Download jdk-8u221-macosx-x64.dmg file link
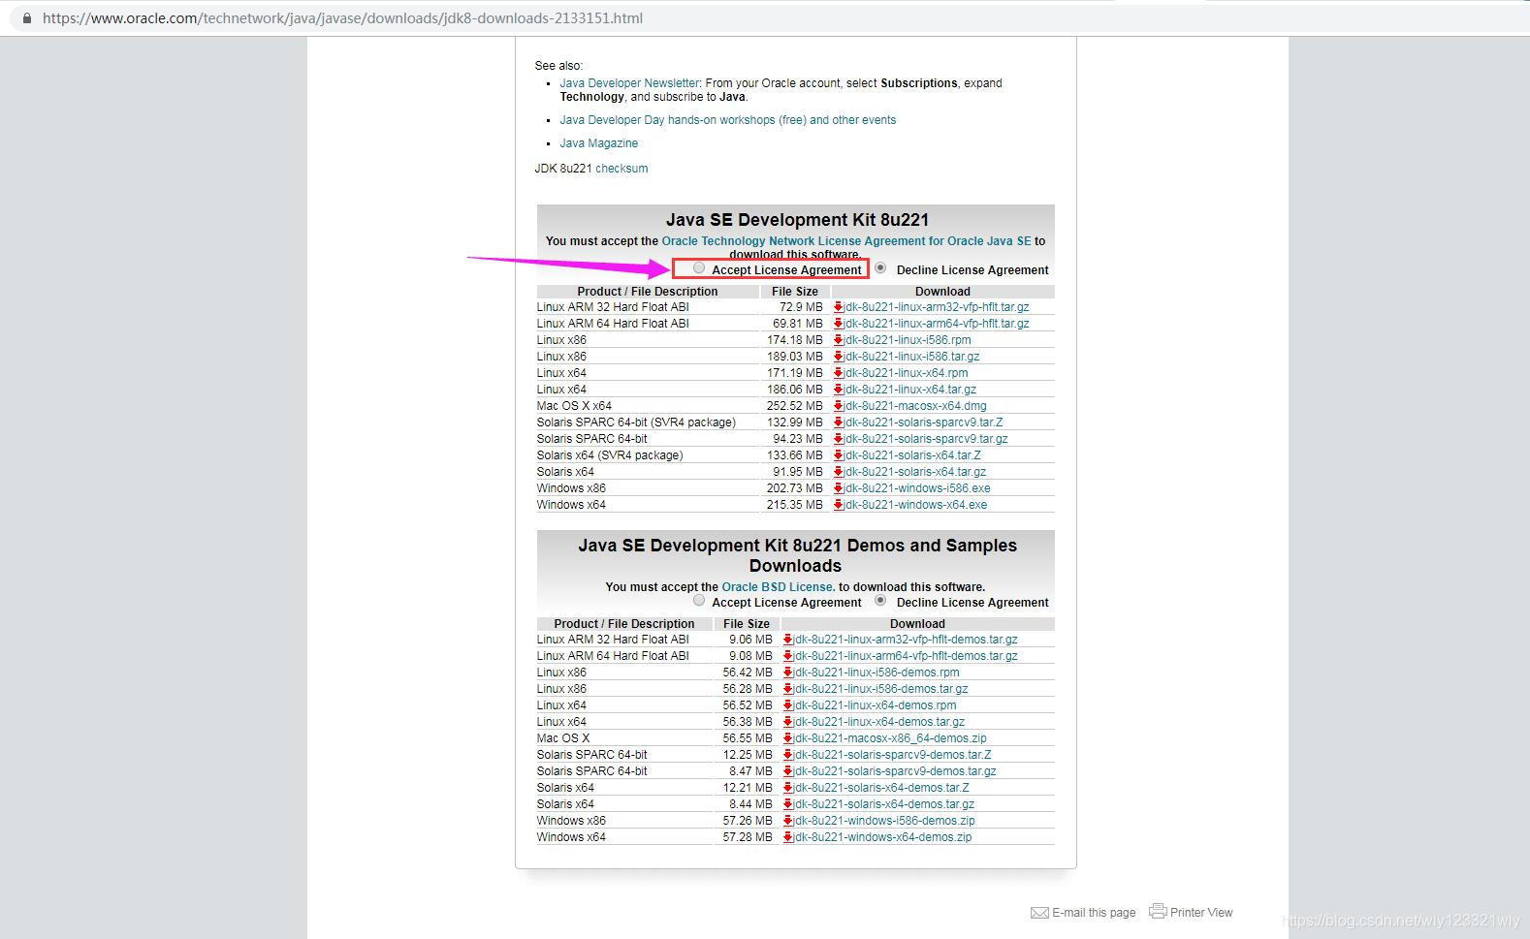Screen dimensions: 1530x939 tap(915, 406)
